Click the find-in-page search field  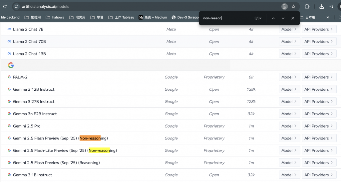pos(227,18)
